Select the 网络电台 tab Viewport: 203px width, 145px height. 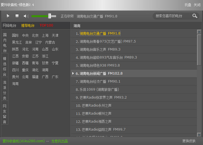9,25
